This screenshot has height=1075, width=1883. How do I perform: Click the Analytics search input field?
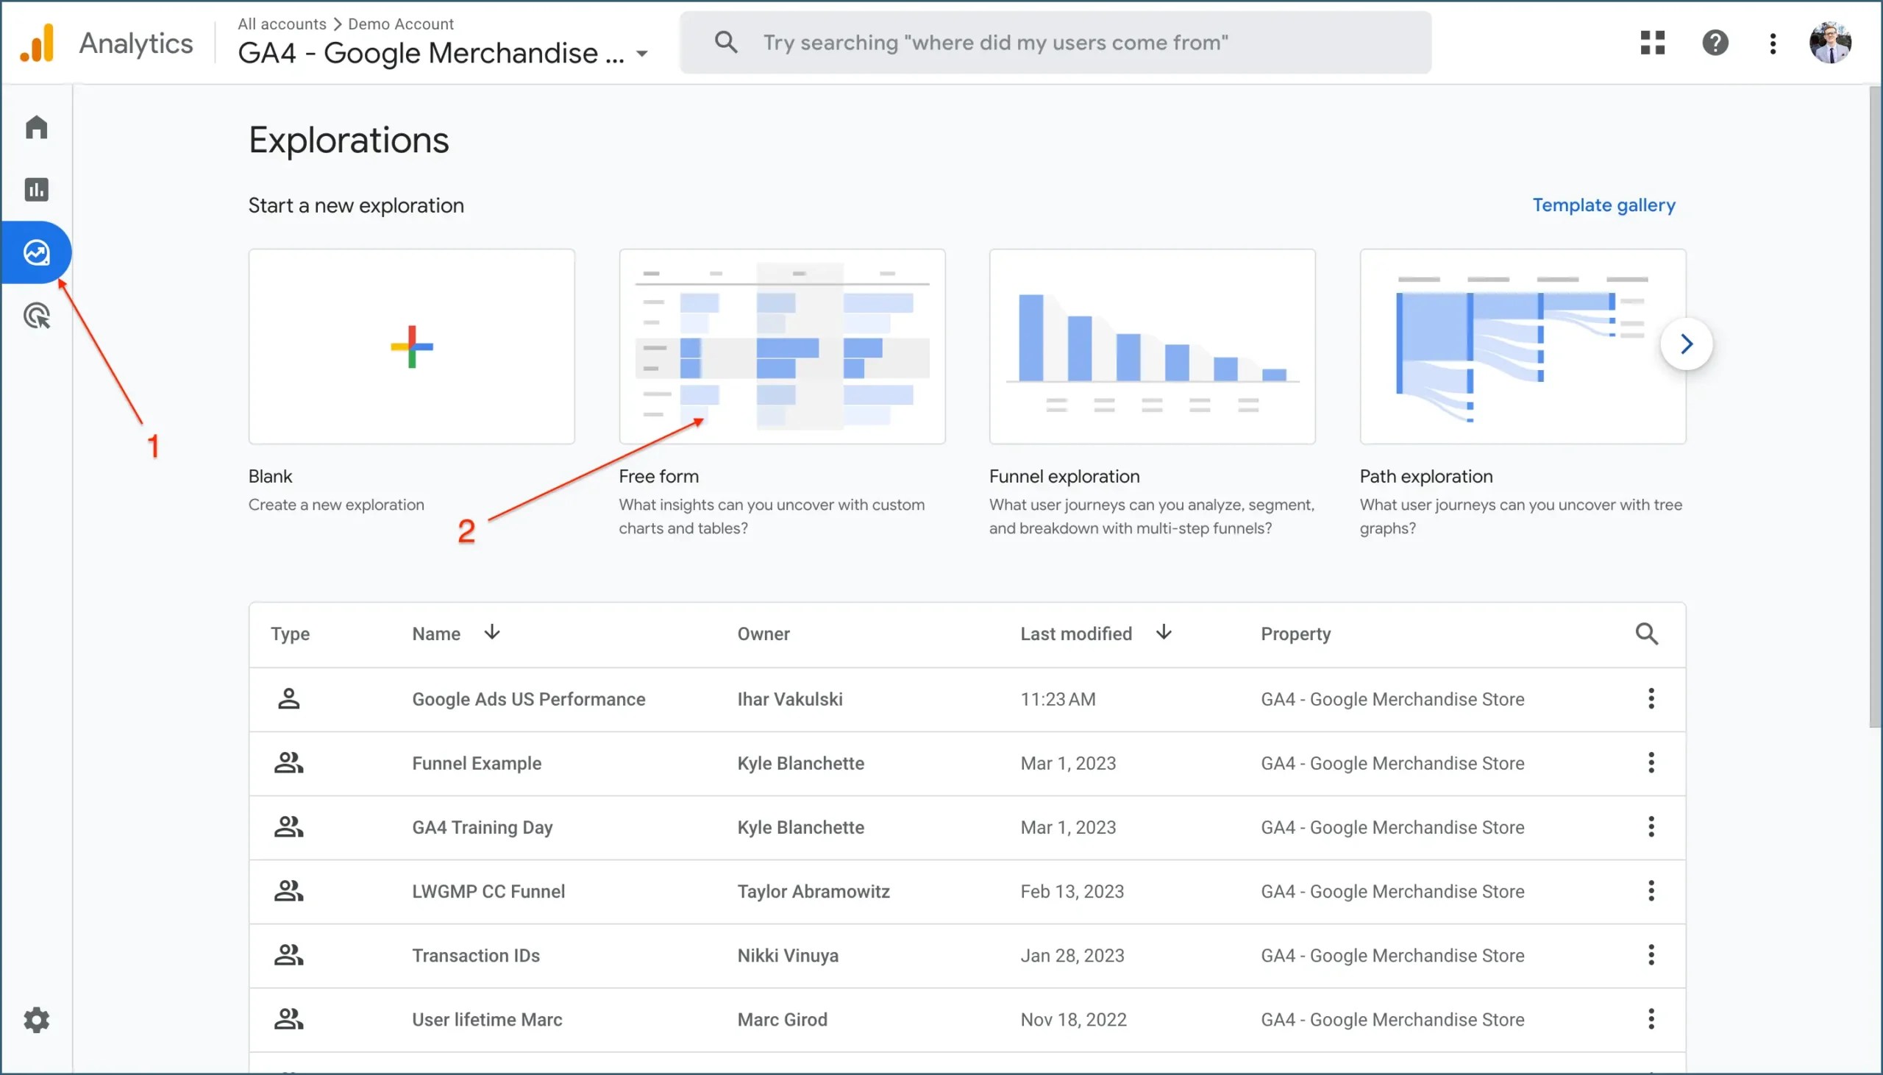coord(1055,43)
